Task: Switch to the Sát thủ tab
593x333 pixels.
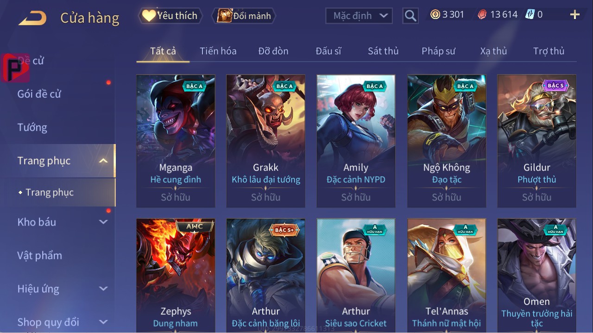Action: pos(383,51)
